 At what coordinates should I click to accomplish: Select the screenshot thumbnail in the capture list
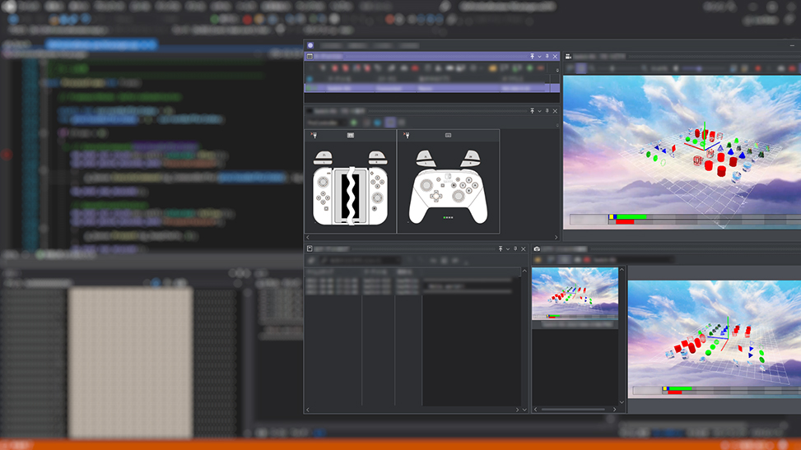click(575, 294)
